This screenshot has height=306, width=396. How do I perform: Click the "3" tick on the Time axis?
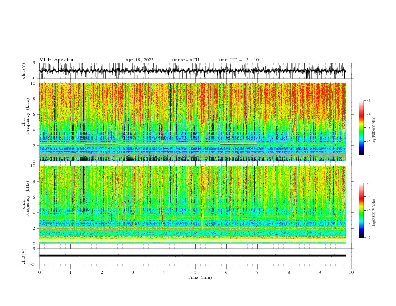[x=133, y=272]
